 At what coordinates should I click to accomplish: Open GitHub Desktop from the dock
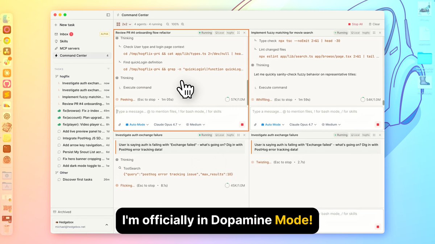click(7, 84)
